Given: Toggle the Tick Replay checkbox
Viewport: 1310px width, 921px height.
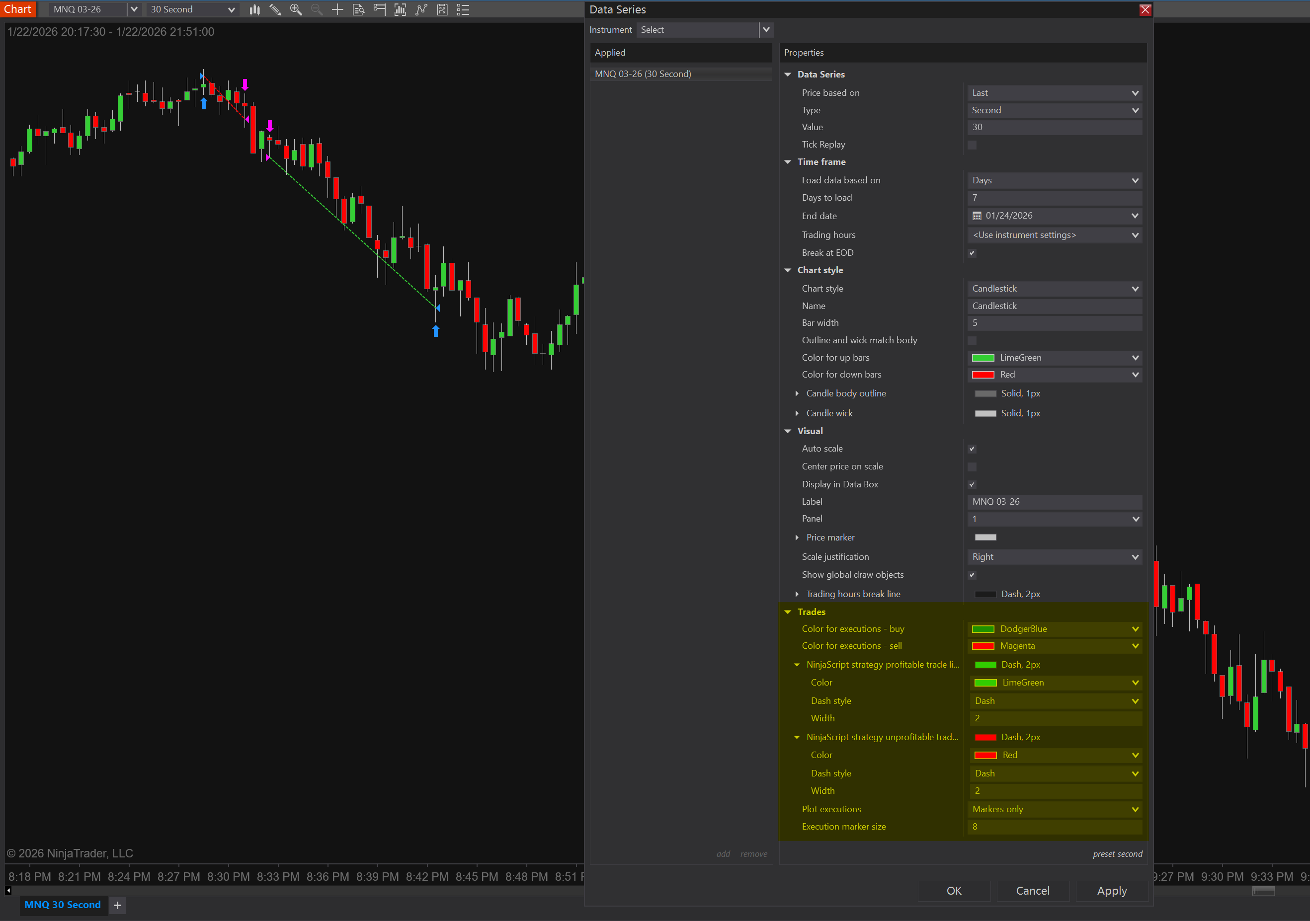Looking at the screenshot, I should 972,145.
